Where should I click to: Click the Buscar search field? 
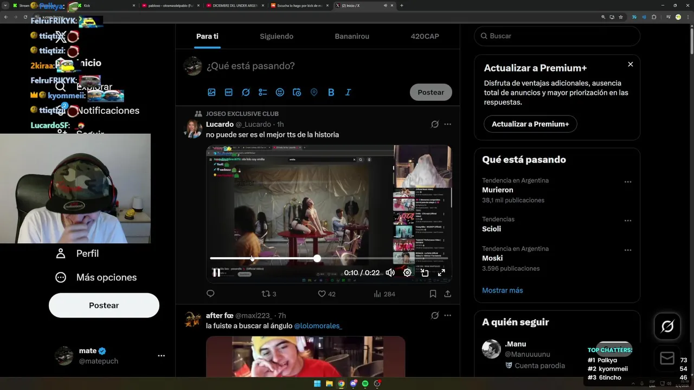[557, 36]
